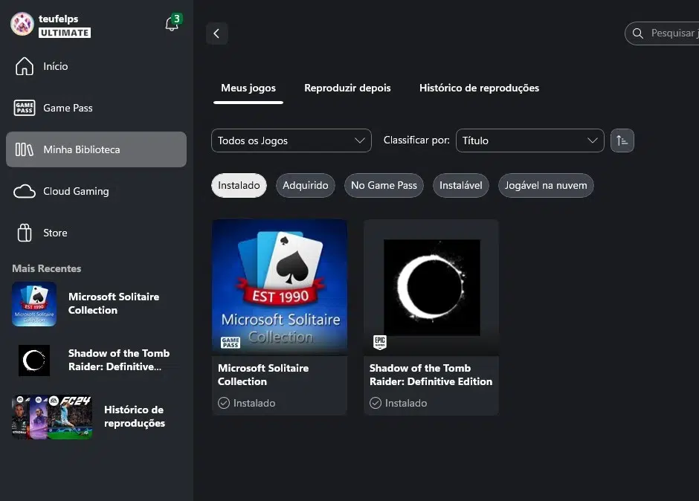Image resolution: width=699 pixels, height=501 pixels.
Task: Toggle the Jogável na nuvem filter
Action: 546,185
